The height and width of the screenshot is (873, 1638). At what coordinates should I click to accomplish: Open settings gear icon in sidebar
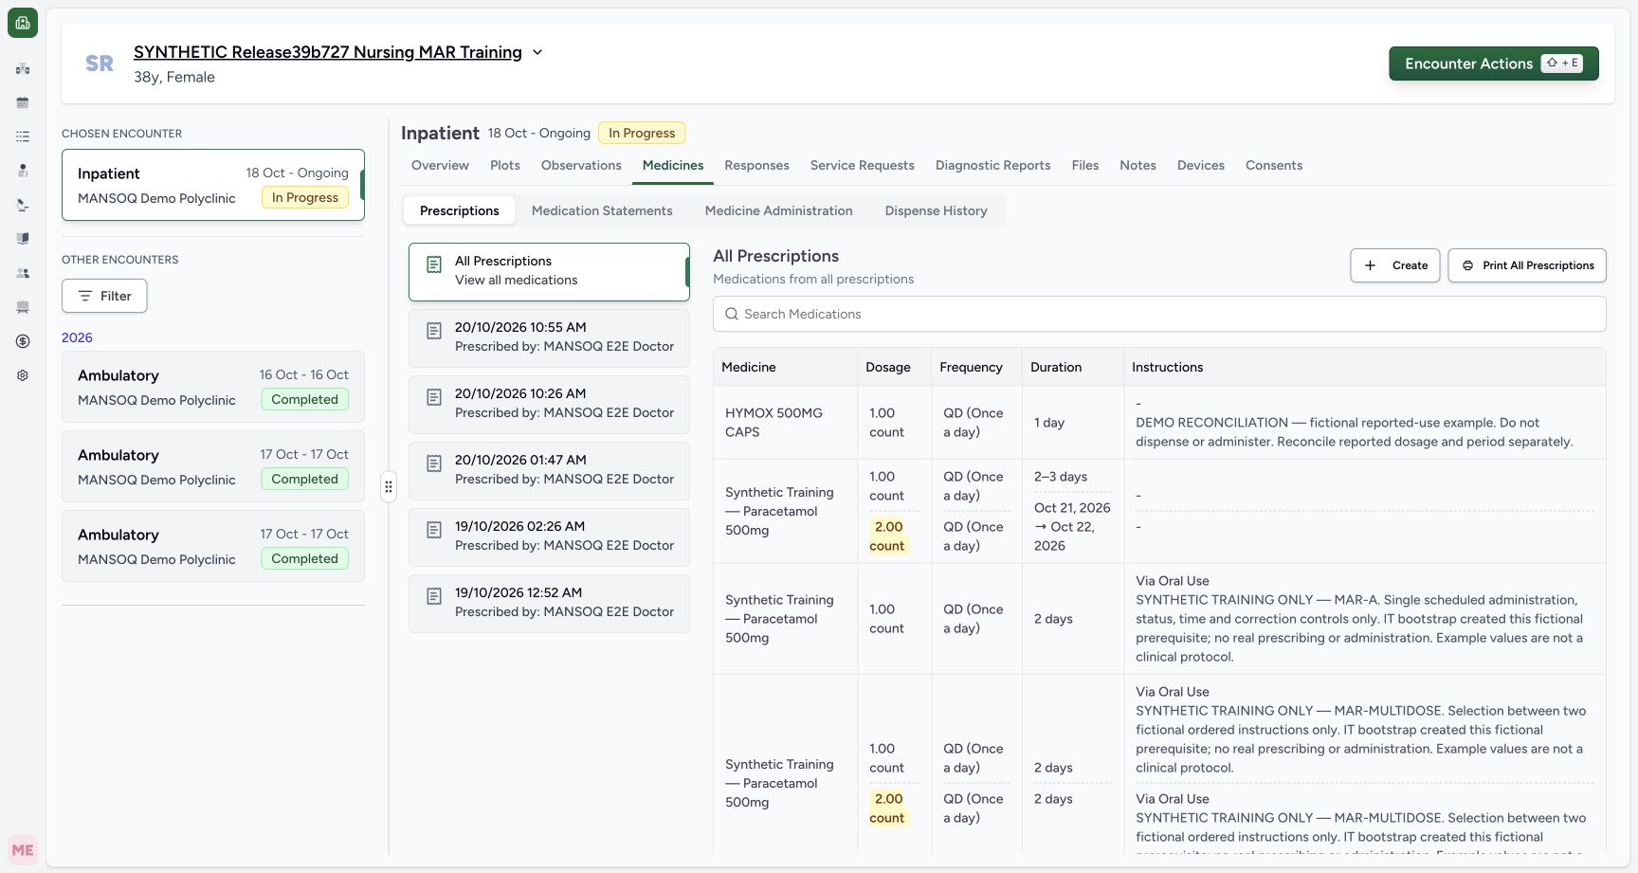tap(23, 375)
